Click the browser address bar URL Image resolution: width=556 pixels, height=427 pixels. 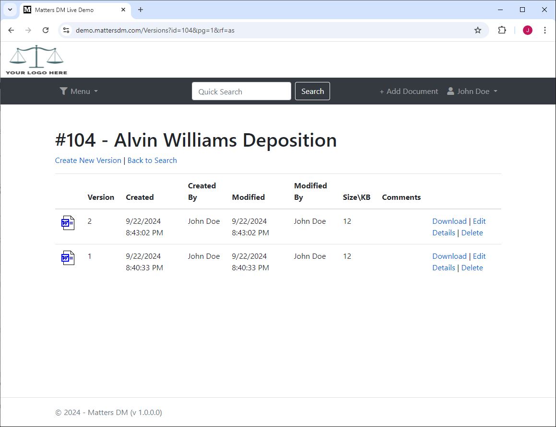pyautogui.click(x=155, y=30)
